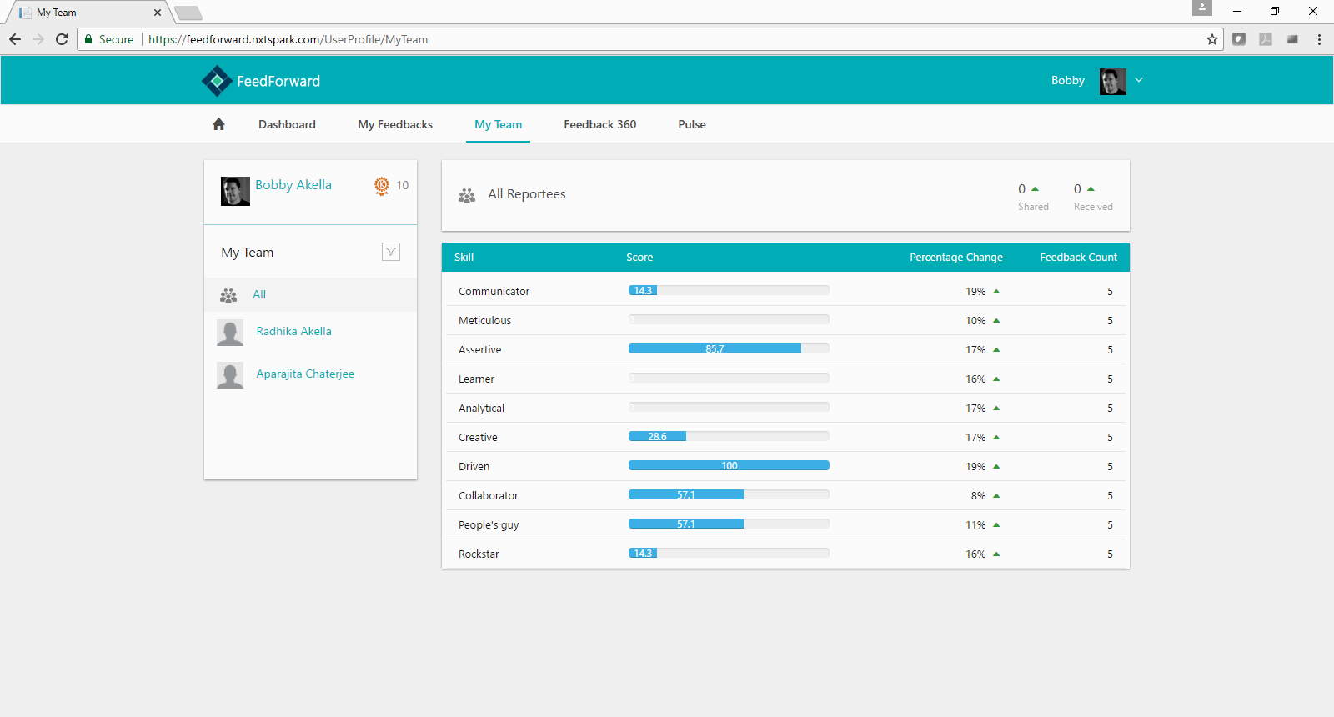Click the Rockstar skill row label
This screenshot has width=1334, height=717.
pos(479,554)
